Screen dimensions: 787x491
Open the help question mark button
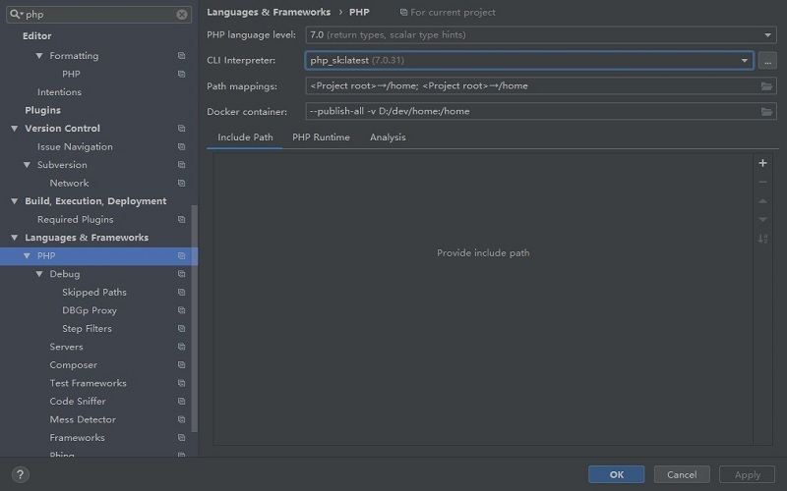(19, 474)
